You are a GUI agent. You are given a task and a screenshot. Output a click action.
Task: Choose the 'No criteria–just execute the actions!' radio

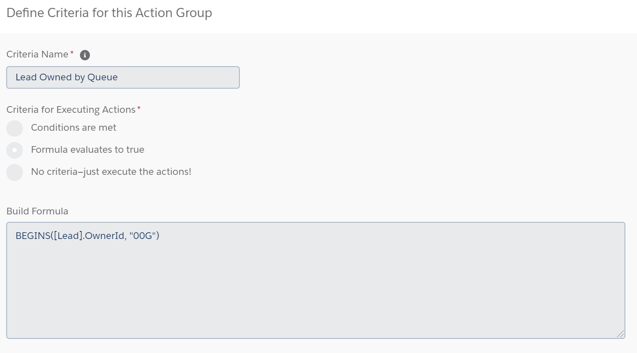point(15,172)
